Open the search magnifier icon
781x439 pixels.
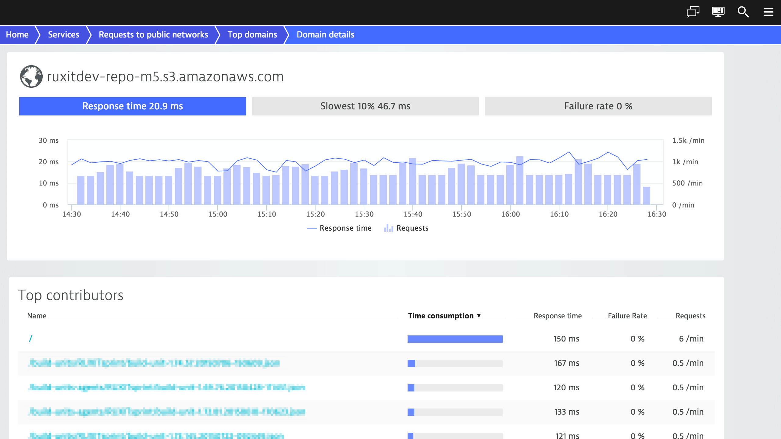click(x=743, y=12)
